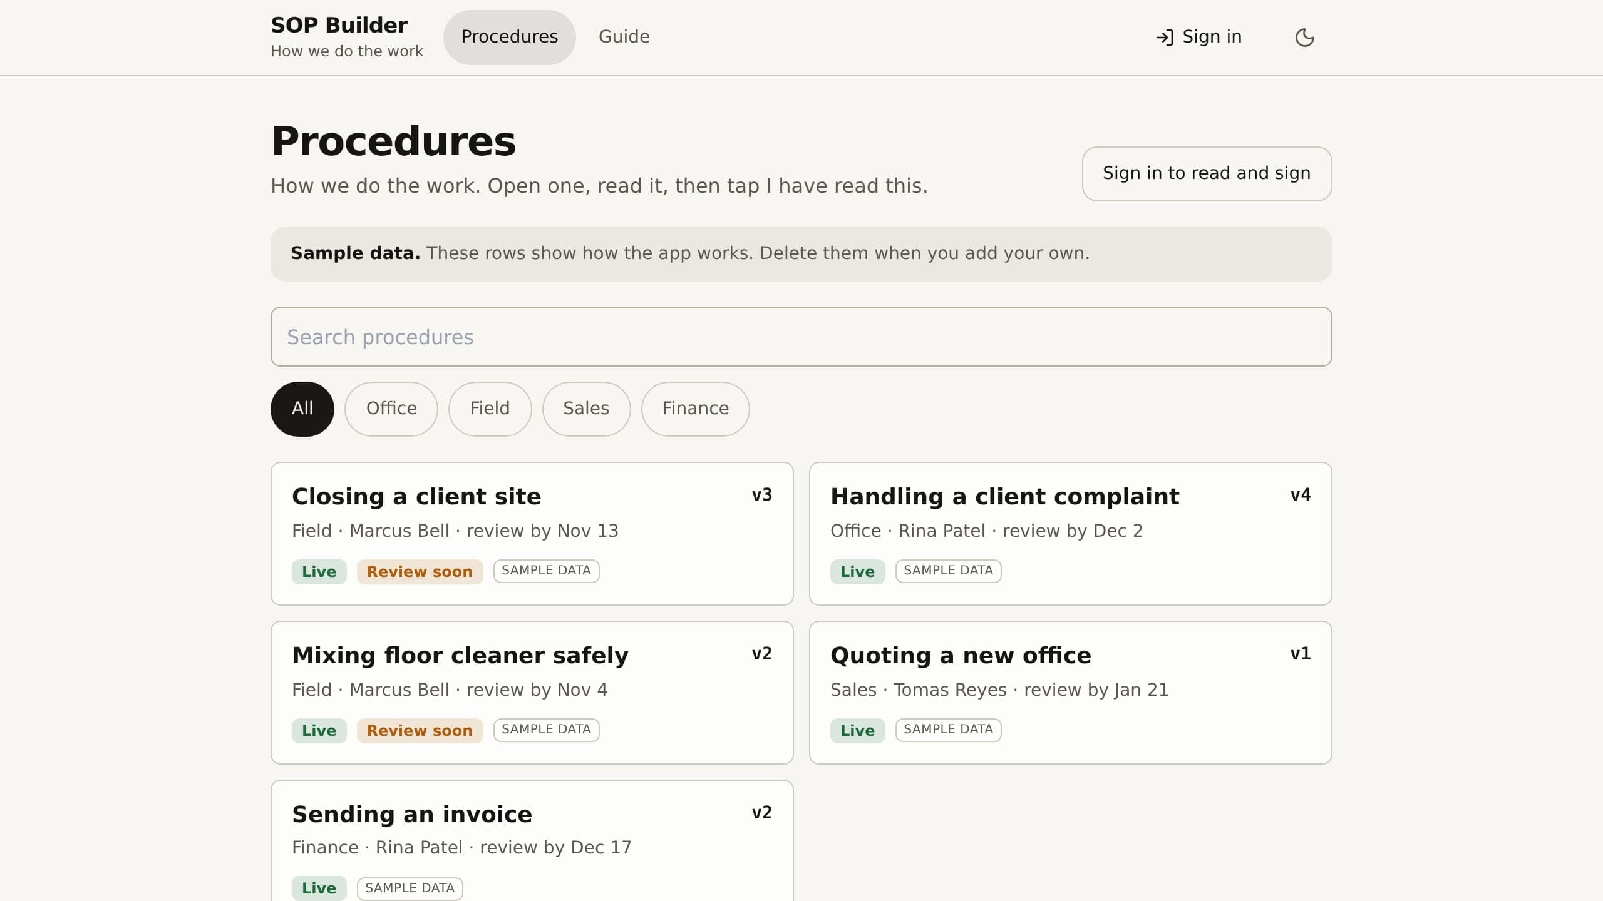Select the All filter chip
Image resolution: width=1603 pixels, height=901 pixels.
tap(302, 409)
